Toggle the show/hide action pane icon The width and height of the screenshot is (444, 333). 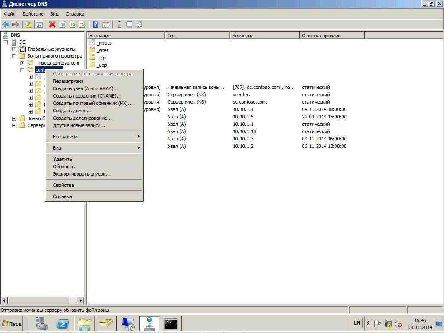106,25
